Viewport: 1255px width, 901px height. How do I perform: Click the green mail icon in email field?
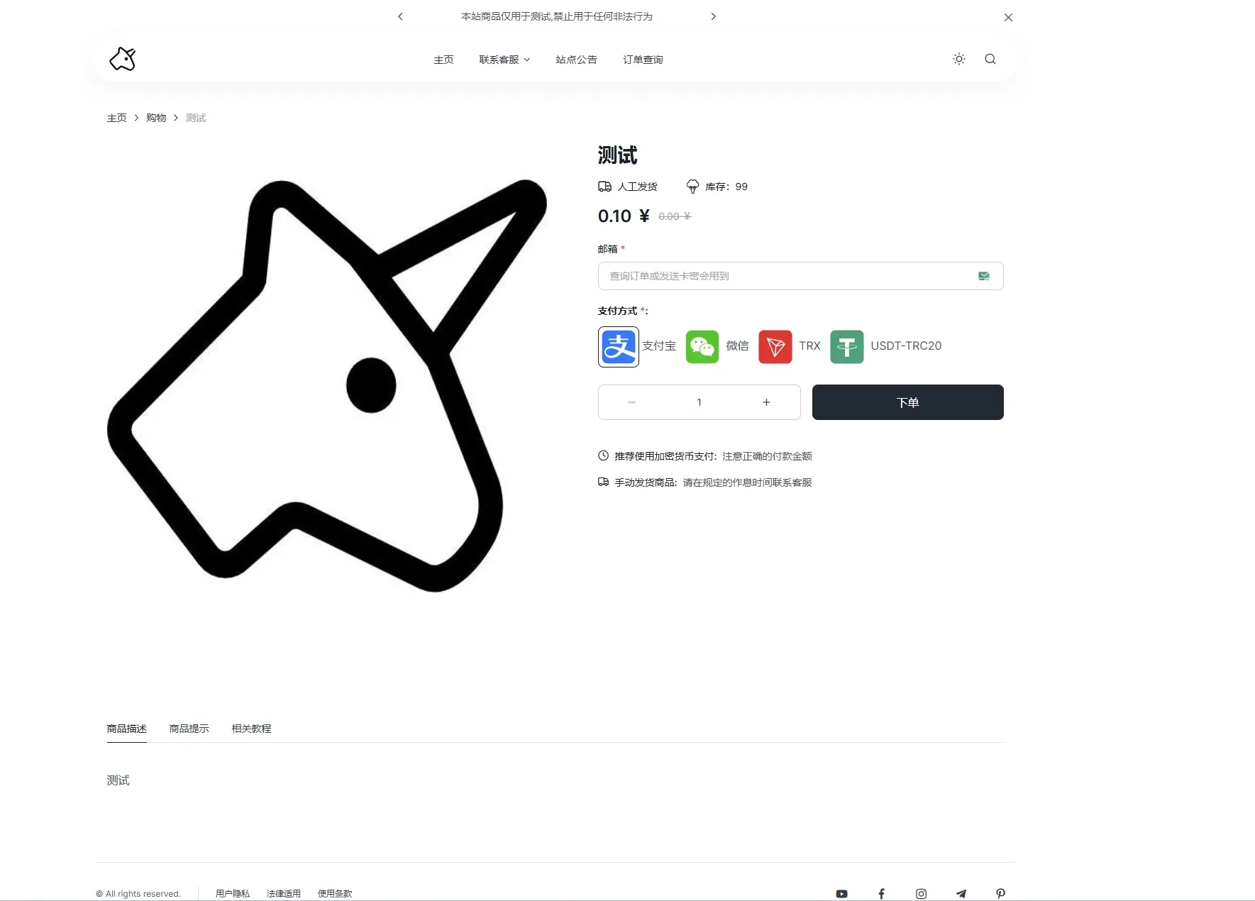pyautogui.click(x=984, y=276)
